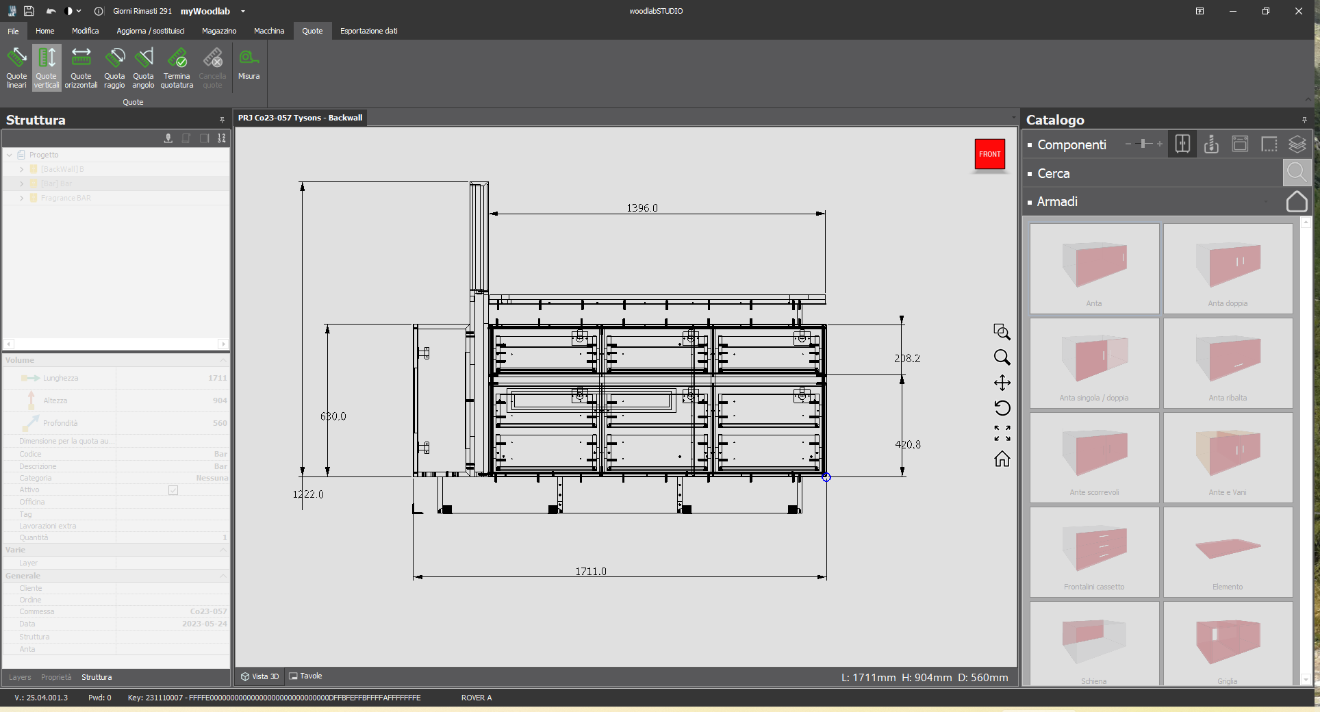Select the Quota raggio tool
This screenshot has width=1320, height=712.
(x=114, y=66)
